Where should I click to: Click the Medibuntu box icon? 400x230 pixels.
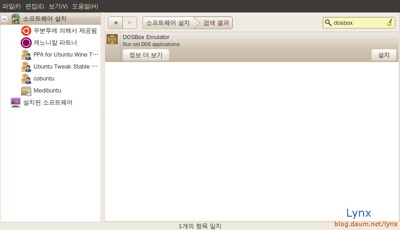26,91
